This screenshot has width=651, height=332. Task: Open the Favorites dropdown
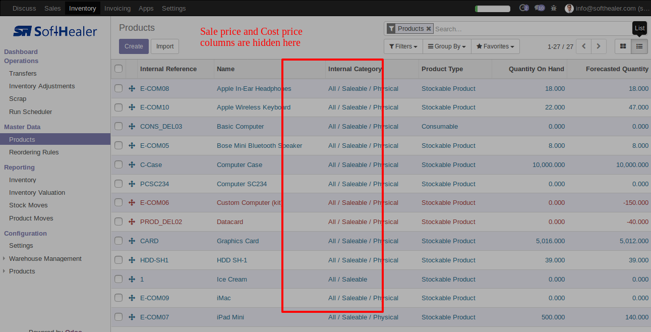495,46
